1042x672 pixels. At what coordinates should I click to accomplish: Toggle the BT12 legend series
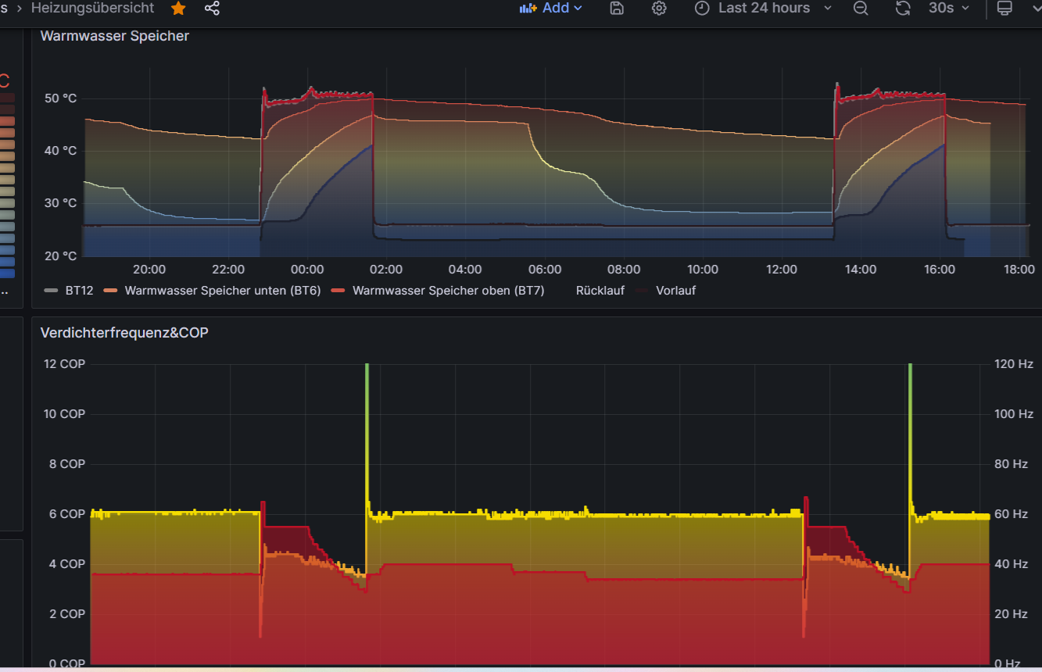(x=79, y=291)
